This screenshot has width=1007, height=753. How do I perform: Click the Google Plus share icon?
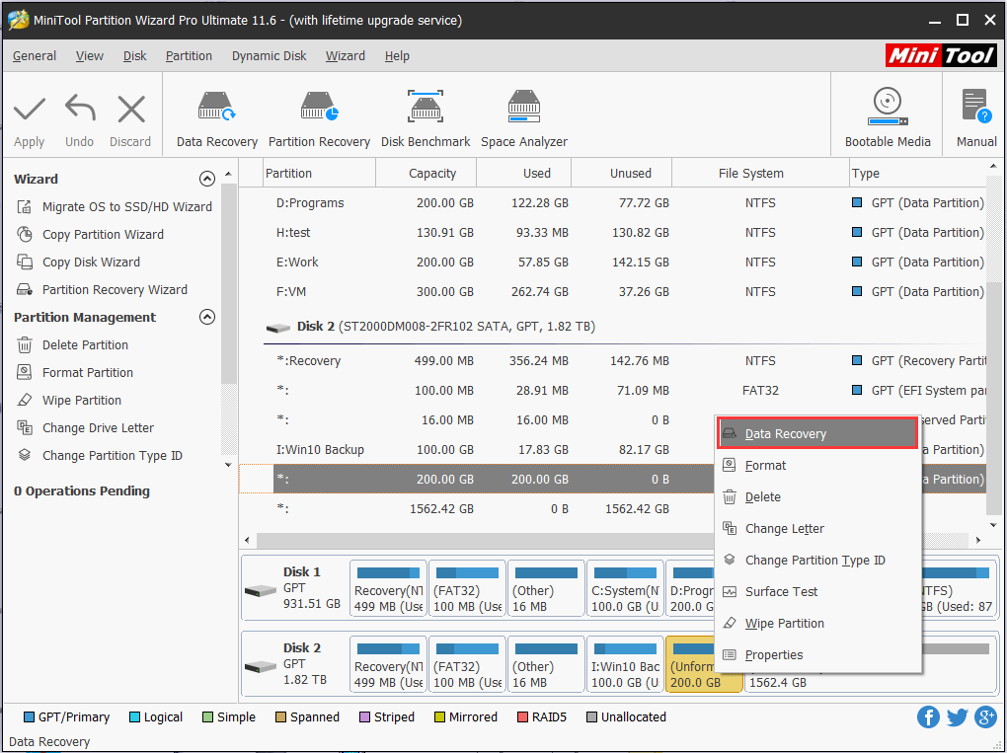[986, 717]
